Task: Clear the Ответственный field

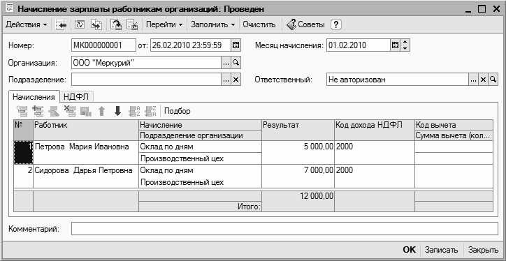Action: [x=483, y=80]
